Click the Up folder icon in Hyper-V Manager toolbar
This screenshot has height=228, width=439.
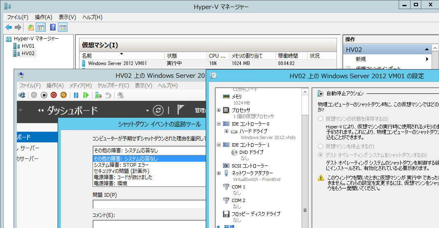[31, 28]
